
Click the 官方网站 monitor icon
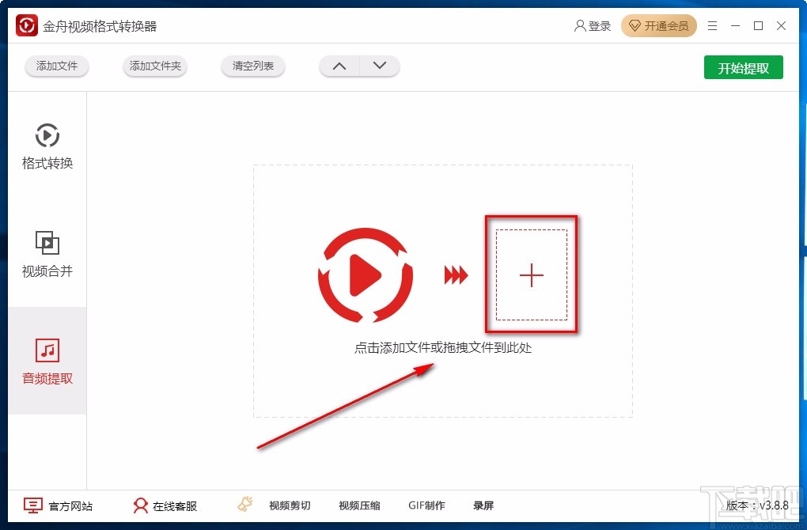click(32, 505)
